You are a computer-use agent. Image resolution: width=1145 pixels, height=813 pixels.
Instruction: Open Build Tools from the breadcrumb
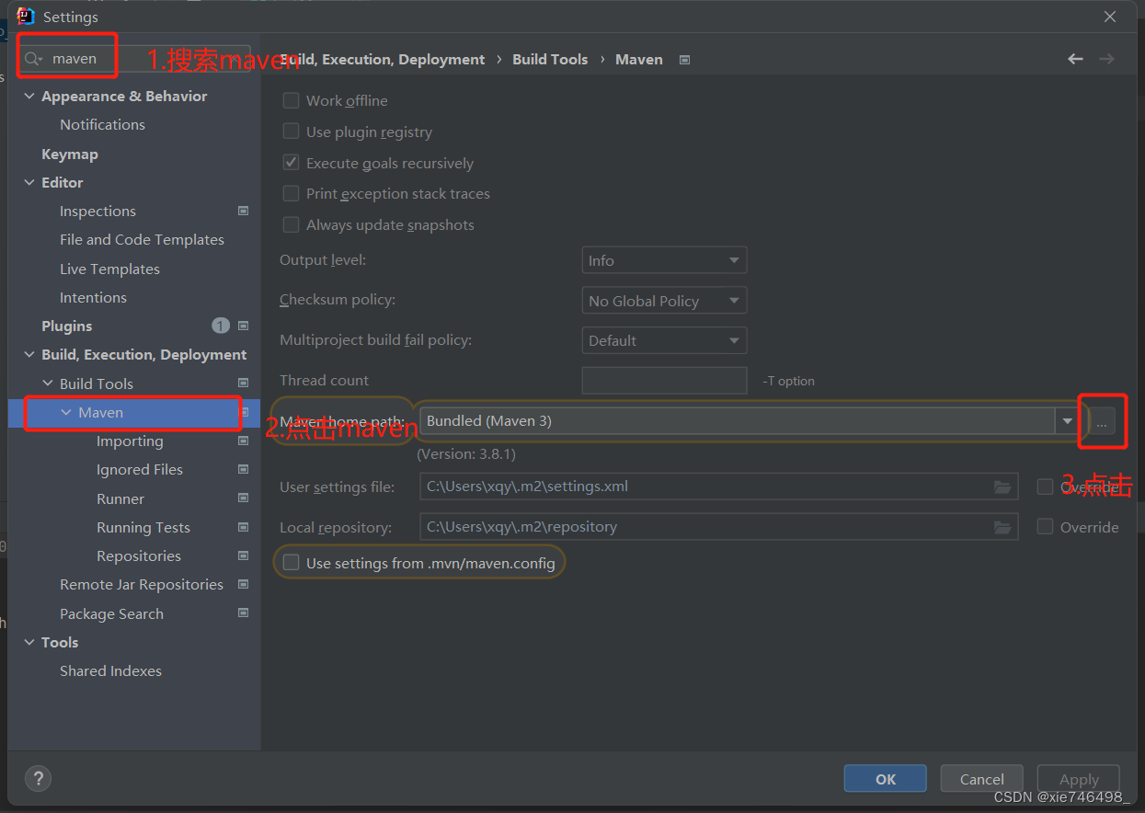pyautogui.click(x=550, y=59)
